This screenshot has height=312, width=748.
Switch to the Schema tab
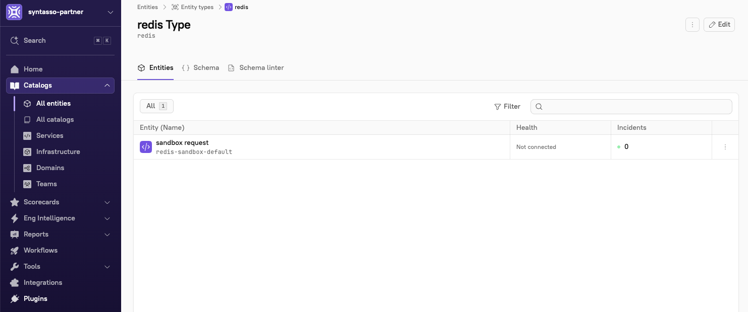(x=200, y=68)
